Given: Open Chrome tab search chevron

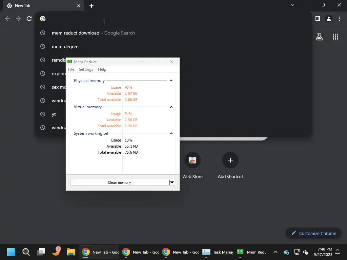Looking at the screenshot, I should (292, 5).
